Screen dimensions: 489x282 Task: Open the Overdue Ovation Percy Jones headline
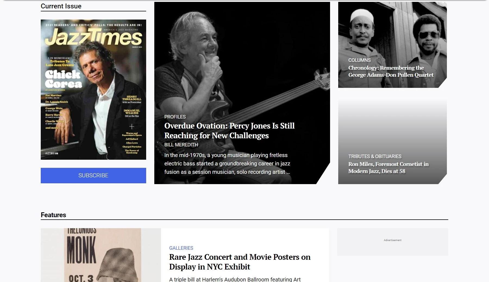point(229,130)
